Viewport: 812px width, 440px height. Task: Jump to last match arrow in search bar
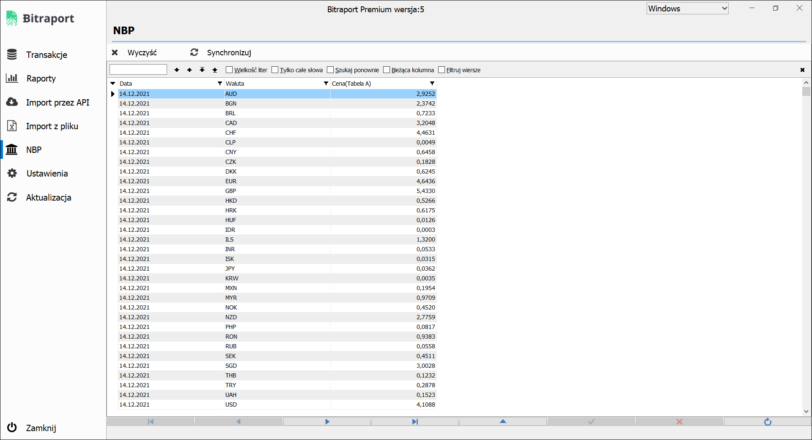coord(215,70)
